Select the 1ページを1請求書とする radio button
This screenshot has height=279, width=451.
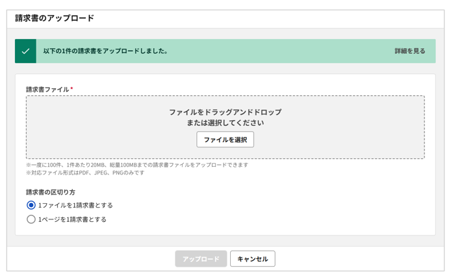[x=31, y=219]
